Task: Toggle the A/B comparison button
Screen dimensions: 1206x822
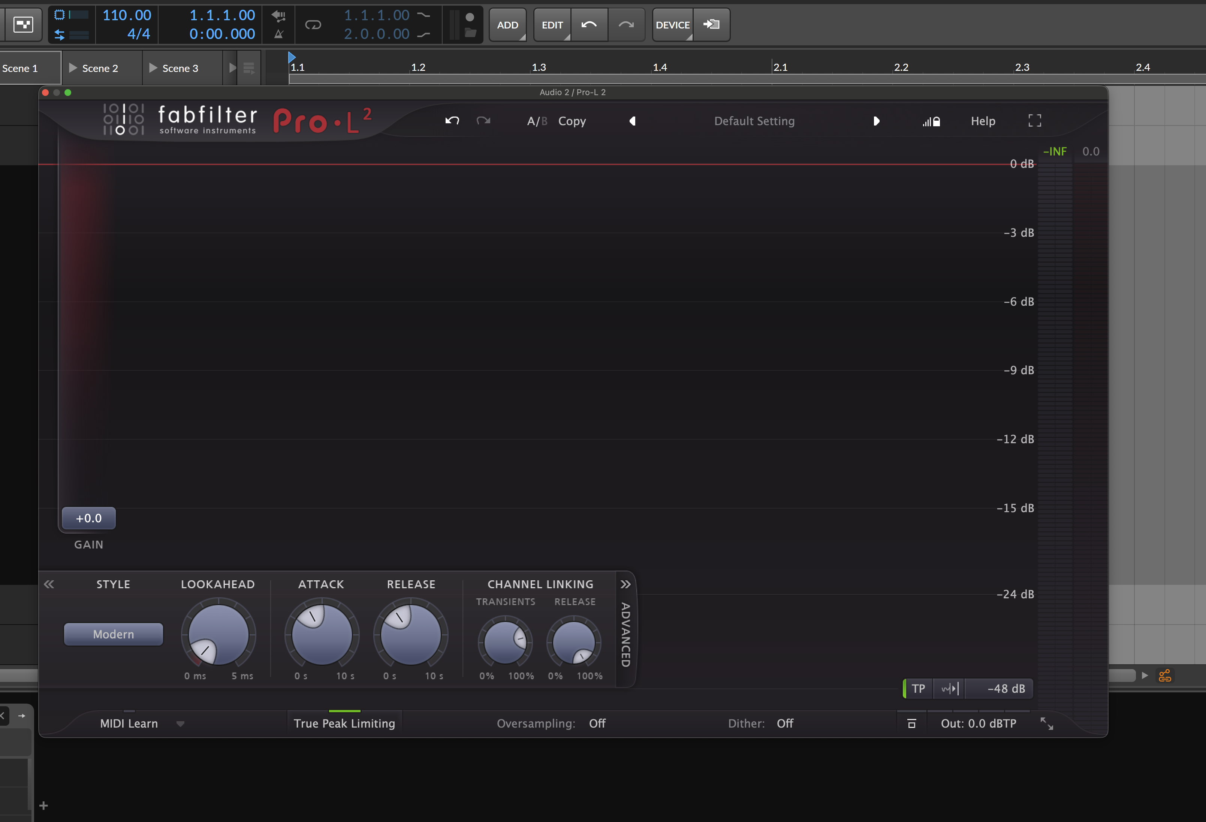Action: pyautogui.click(x=537, y=121)
